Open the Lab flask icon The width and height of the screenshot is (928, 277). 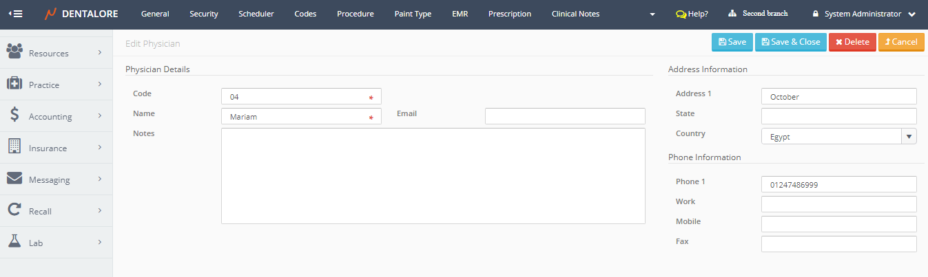point(14,242)
